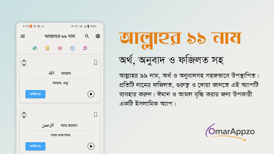Bookmark the Ar-Rahman name card
Screen dimensions: 274x154
95,114
